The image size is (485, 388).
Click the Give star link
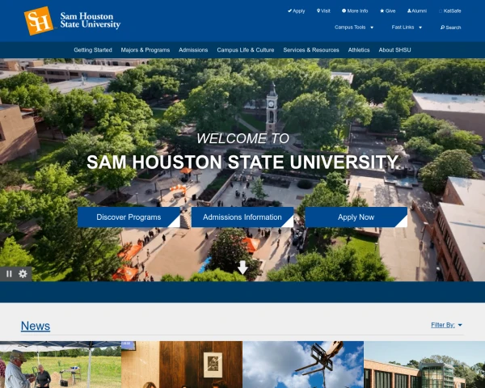[x=387, y=11]
